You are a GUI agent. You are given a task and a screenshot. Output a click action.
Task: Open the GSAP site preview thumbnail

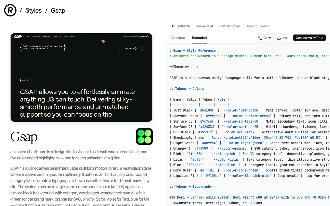[81, 78]
